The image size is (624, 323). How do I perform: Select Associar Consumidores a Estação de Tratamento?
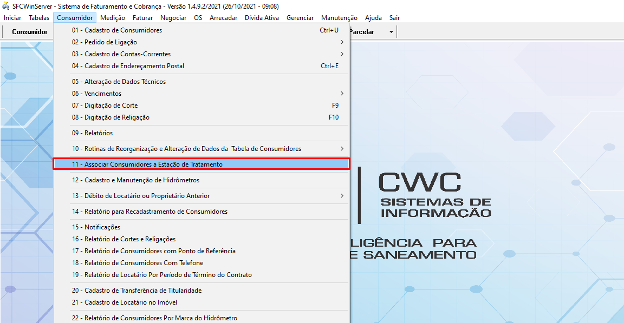pyautogui.click(x=153, y=164)
